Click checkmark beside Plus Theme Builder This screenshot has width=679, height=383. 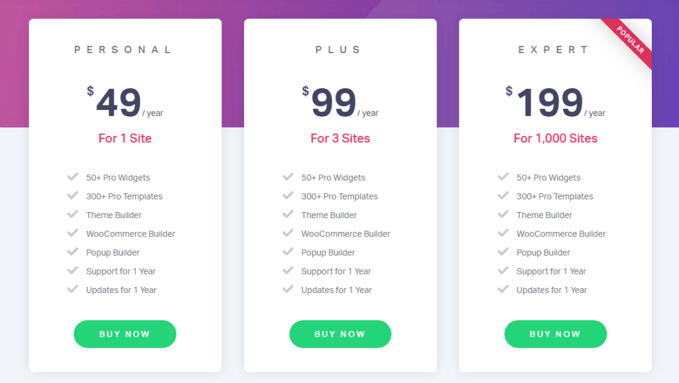[288, 214]
